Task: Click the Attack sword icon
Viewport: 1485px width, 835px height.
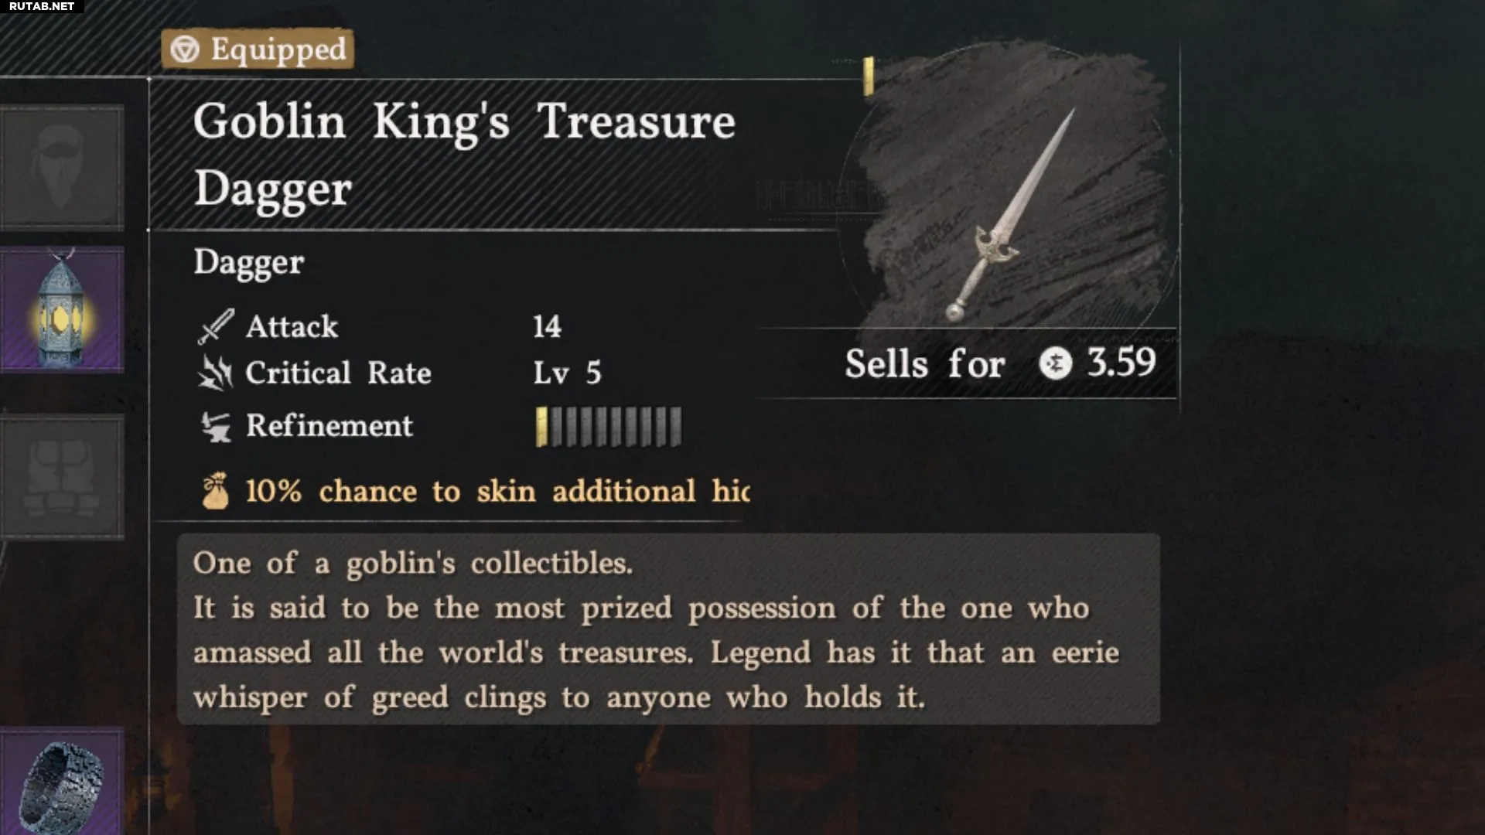Action: 215,326
